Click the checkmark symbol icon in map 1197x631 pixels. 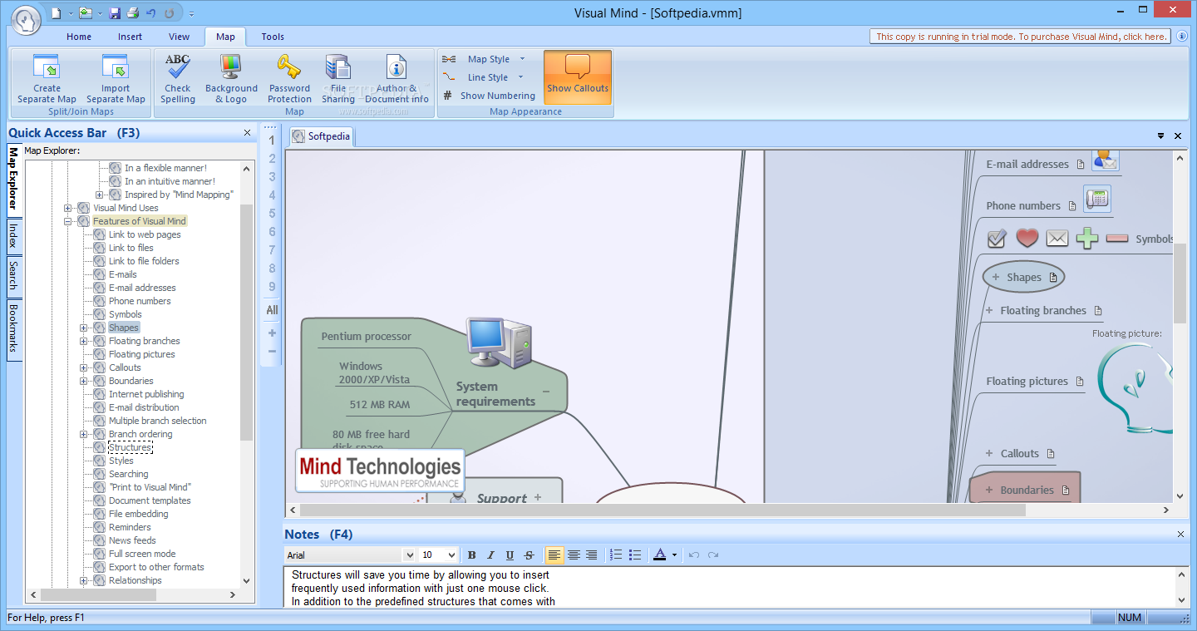[997, 239]
